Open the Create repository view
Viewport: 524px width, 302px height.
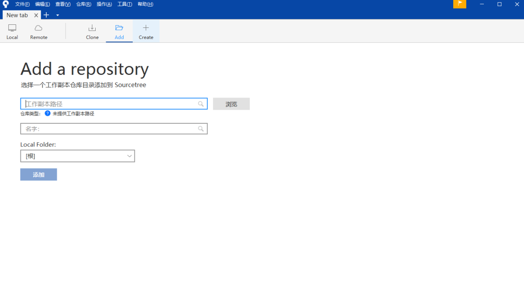(146, 31)
